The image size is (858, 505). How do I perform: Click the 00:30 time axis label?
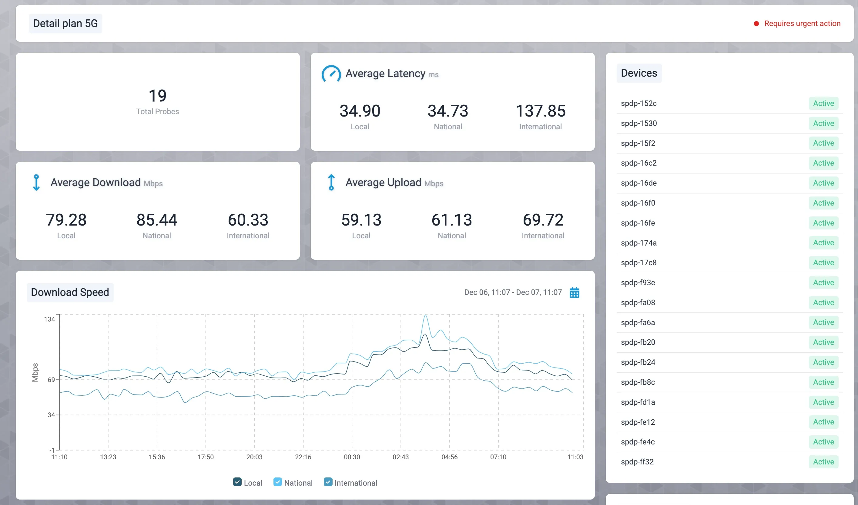tap(352, 457)
